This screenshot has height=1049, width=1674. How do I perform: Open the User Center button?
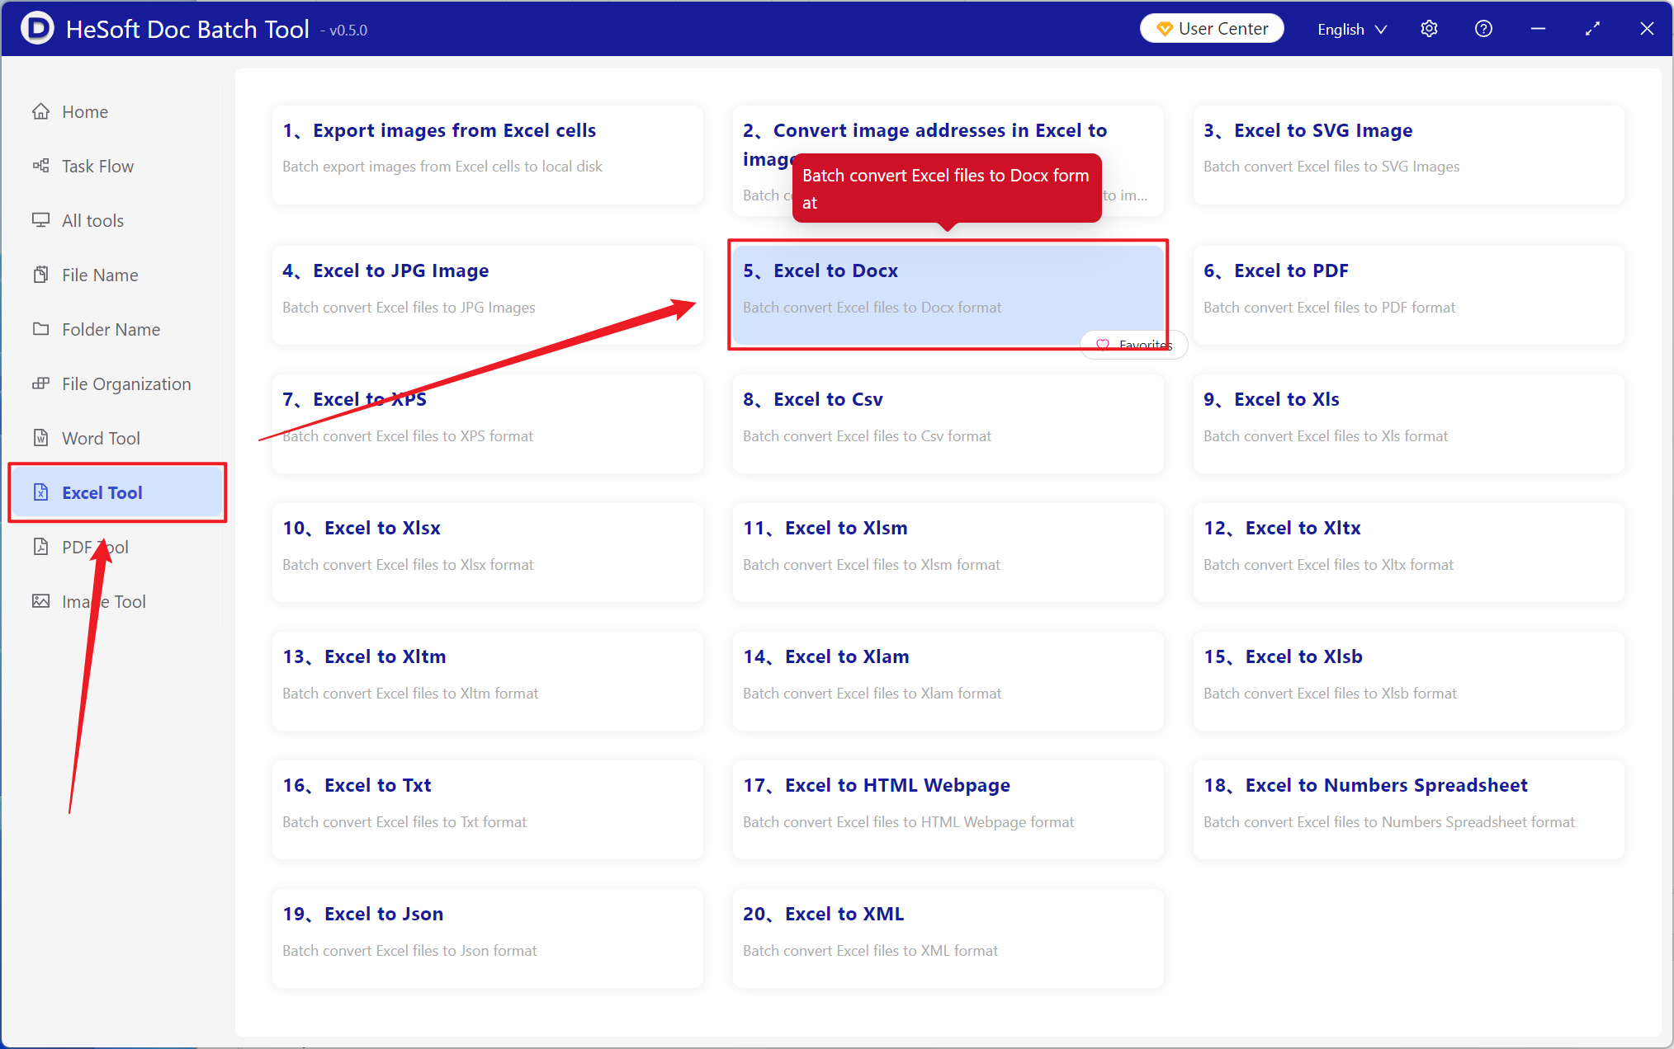(1212, 29)
